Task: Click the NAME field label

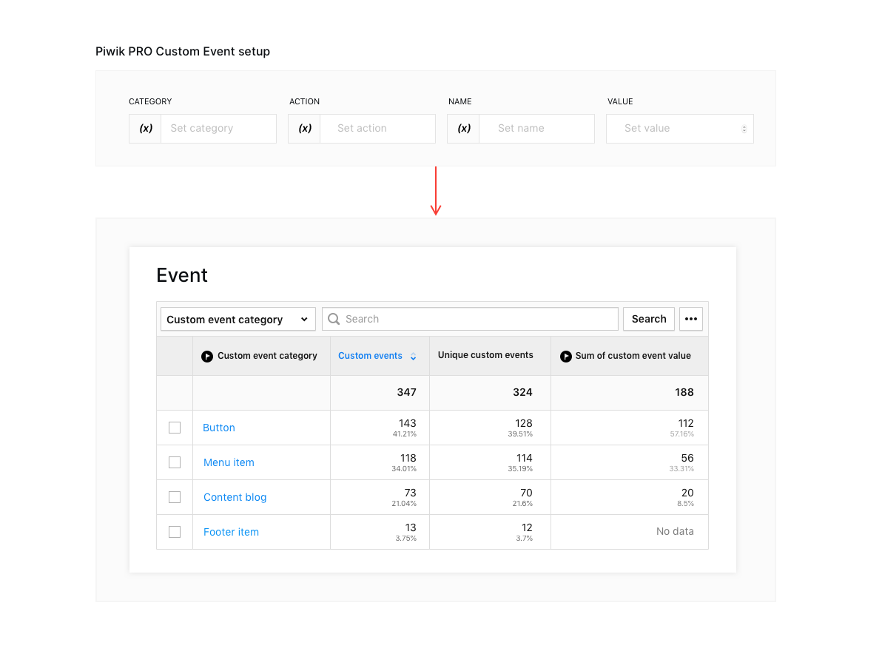Action: [x=460, y=102]
